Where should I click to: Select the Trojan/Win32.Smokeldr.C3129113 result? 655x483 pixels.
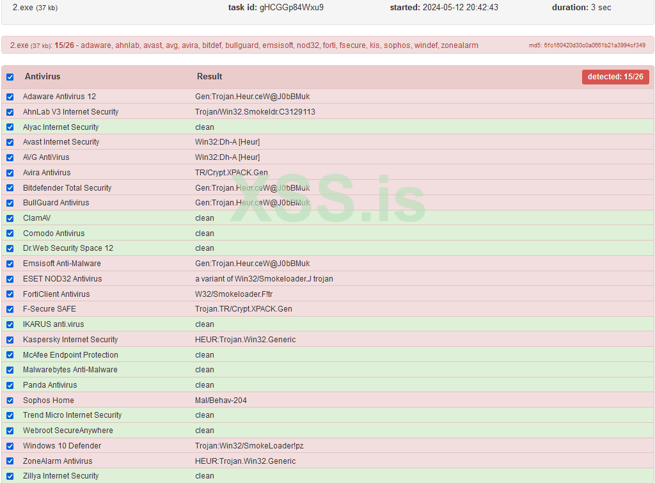(x=255, y=112)
